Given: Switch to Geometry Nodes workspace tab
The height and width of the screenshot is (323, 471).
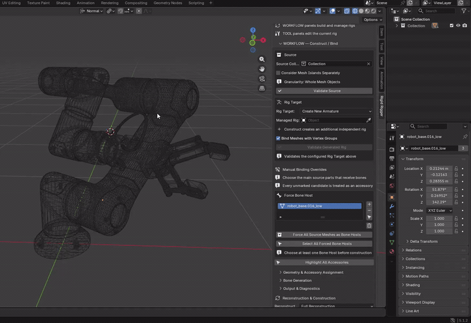Looking at the screenshot, I should pyautogui.click(x=167, y=3).
